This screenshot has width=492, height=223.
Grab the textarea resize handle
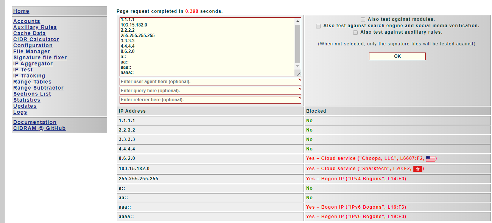coord(298,74)
